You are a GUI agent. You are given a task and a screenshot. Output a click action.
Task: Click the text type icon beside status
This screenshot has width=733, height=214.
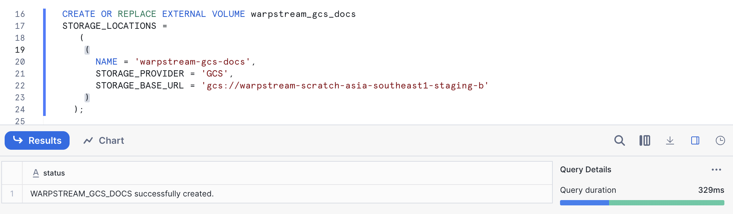pos(36,173)
